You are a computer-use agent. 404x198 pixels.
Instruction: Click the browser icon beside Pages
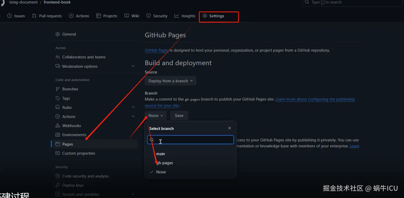tap(58, 144)
